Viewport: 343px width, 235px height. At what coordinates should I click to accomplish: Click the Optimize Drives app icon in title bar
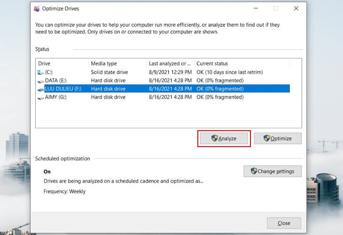[x=36, y=8]
